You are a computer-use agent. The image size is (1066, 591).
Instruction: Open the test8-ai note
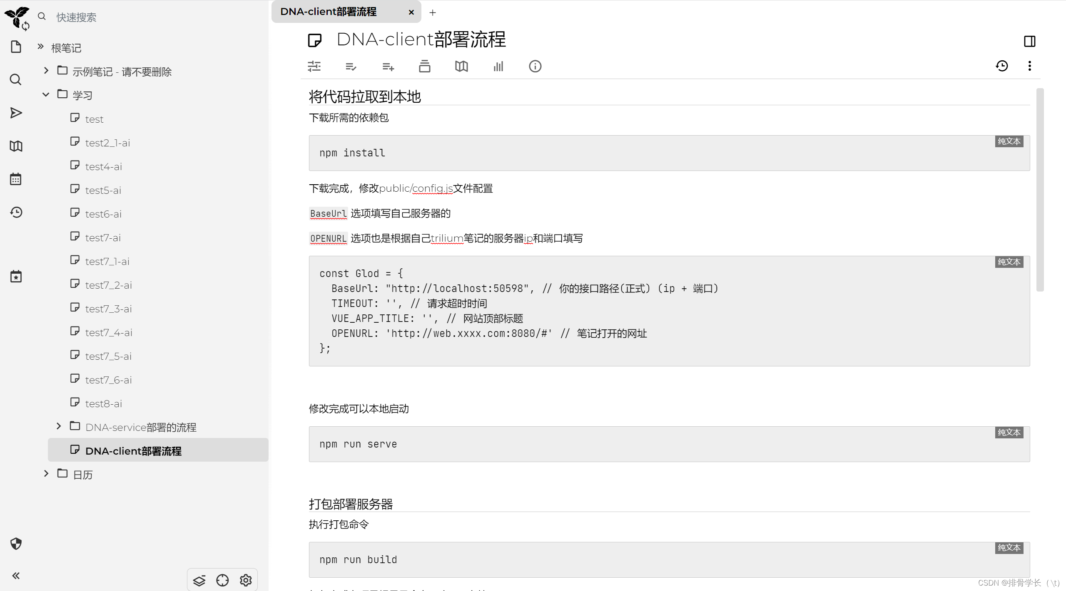(x=103, y=404)
